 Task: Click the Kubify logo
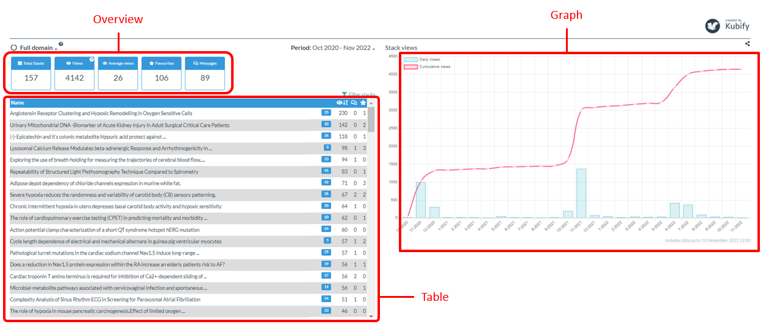726,24
